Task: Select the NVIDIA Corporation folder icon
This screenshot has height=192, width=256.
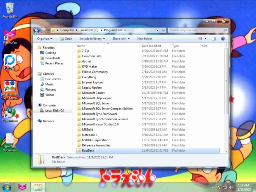Action: pos(79,140)
